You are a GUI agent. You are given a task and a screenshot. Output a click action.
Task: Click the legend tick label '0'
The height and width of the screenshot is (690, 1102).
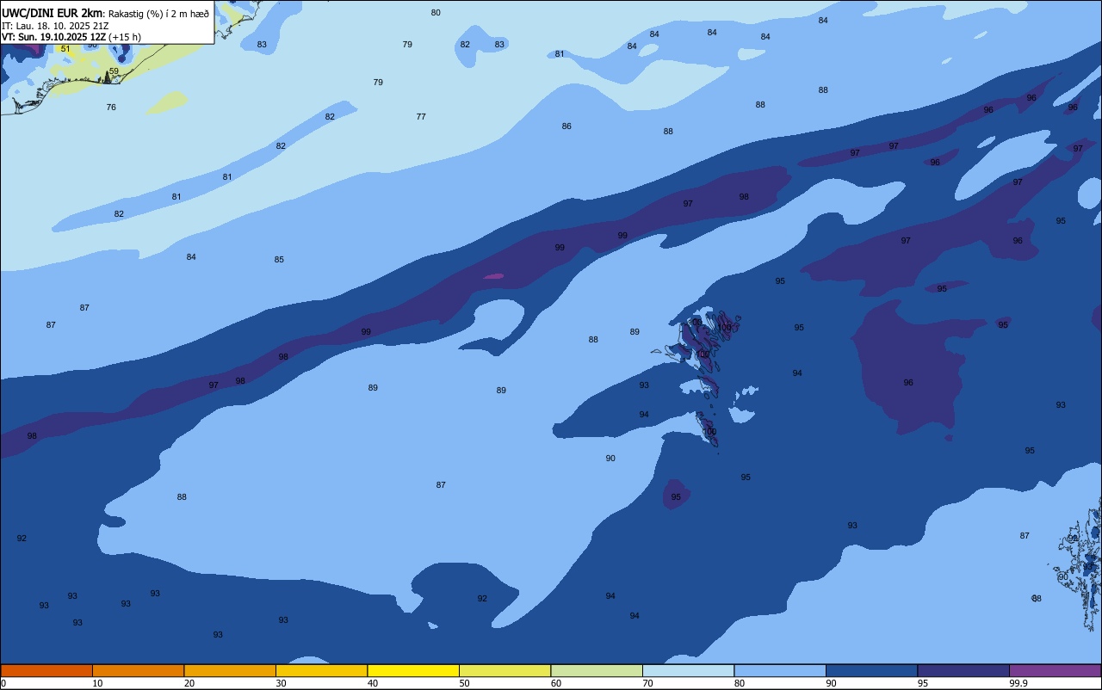pyautogui.click(x=3, y=683)
